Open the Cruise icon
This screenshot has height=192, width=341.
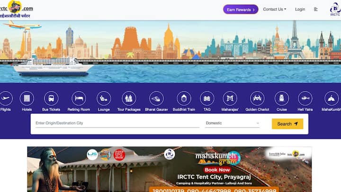click(x=282, y=99)
